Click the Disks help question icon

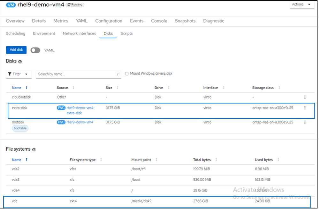coord(20,62)
